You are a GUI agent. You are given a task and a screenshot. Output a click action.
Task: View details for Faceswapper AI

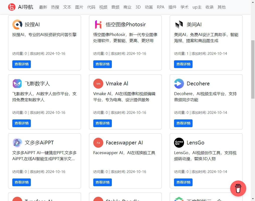pos(103,182)
